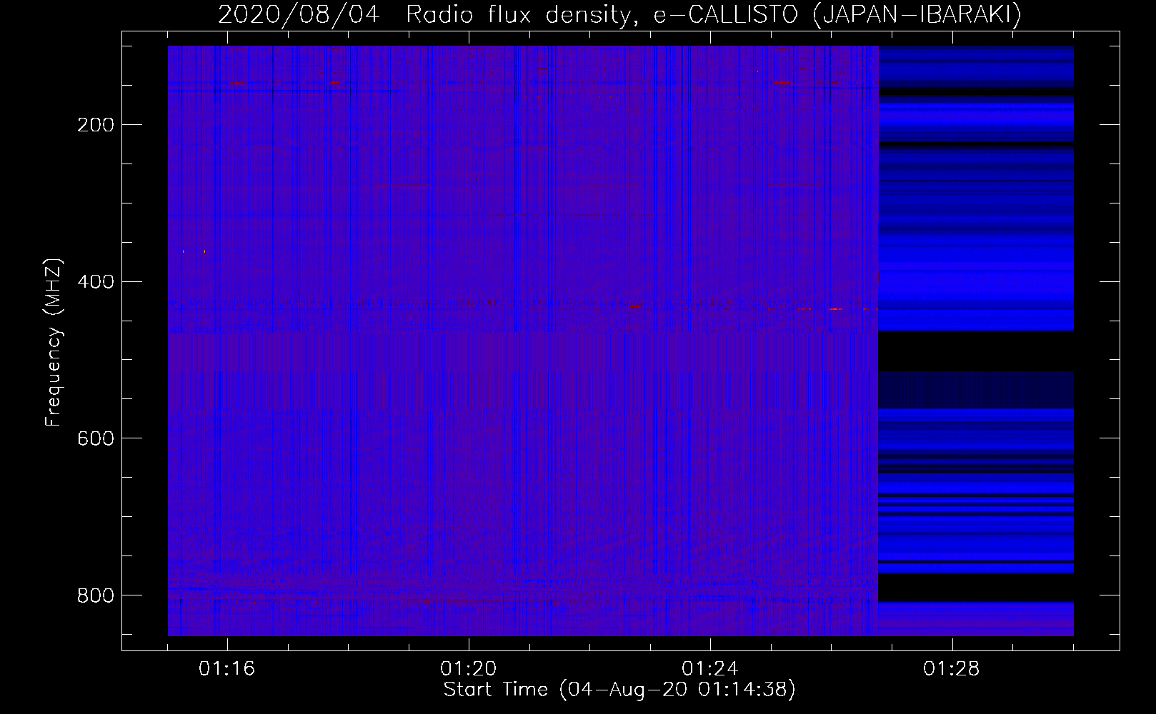This screenshot has width=1156, height=714.
Task: Click the "600" frequency tick label
Action: point(96,438)
